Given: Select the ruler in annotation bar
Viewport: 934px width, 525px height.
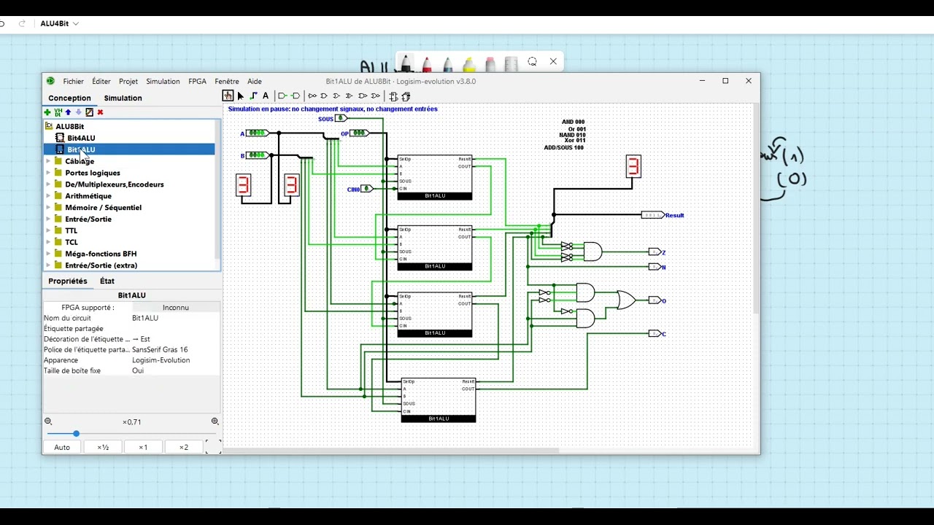Looking at the screenshot, I should tap(511, 64).
